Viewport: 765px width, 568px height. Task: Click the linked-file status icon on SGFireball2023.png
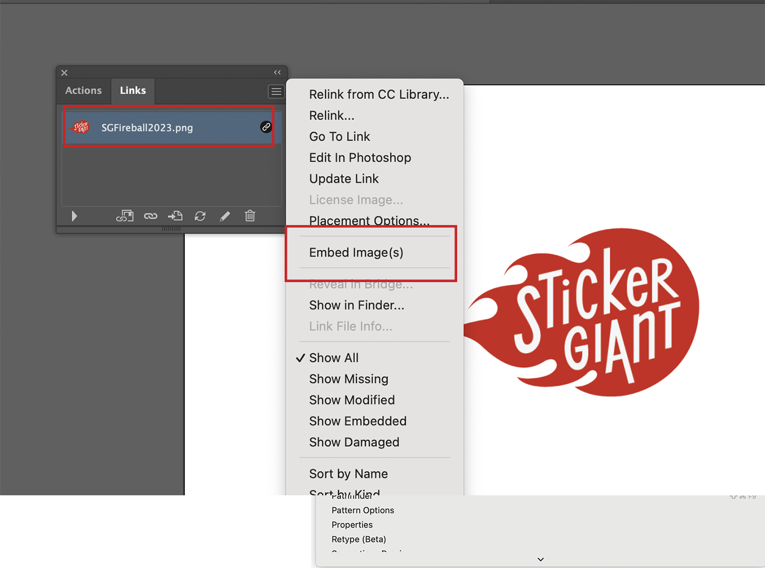click(x=266, y=127)
